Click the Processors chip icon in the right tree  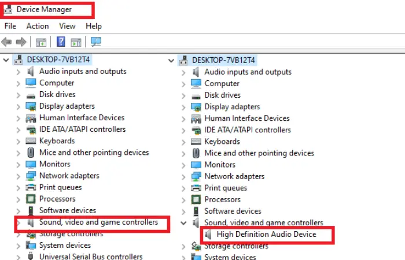tap(196, 199)
